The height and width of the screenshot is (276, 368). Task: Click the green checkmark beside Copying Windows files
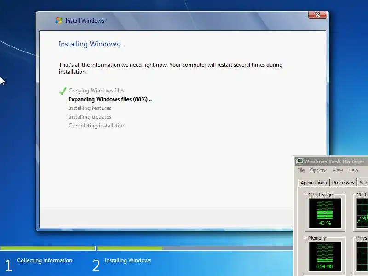(x=63, y=91)
